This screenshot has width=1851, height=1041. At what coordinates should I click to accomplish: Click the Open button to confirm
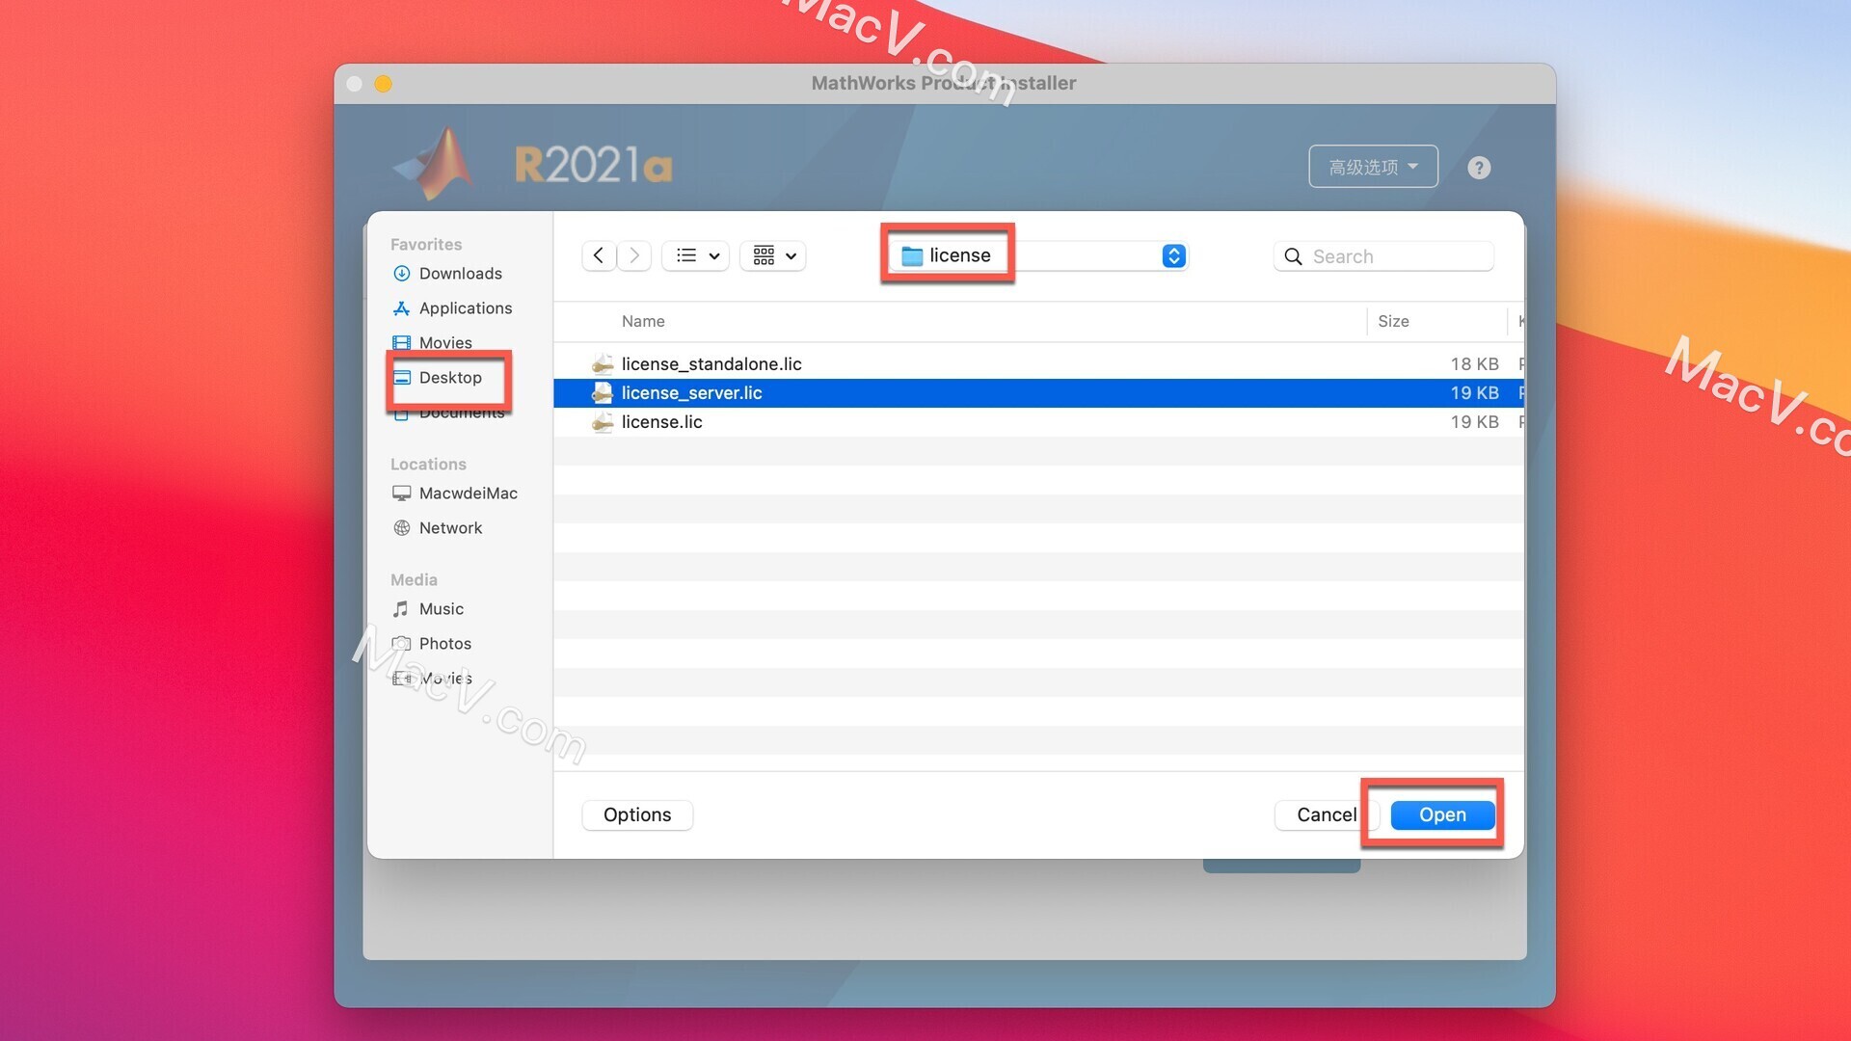click(x=1443, y=814)
